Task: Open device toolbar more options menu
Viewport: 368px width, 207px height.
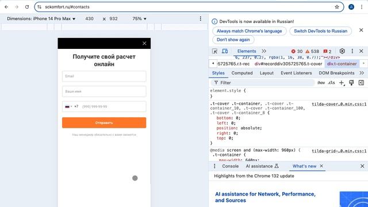Action: click(x=200, y=19)
